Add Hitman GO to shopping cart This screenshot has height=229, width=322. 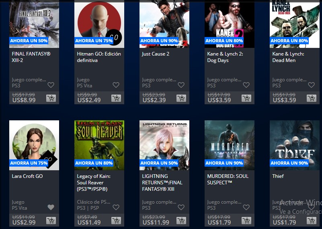(x=116, y=98)
